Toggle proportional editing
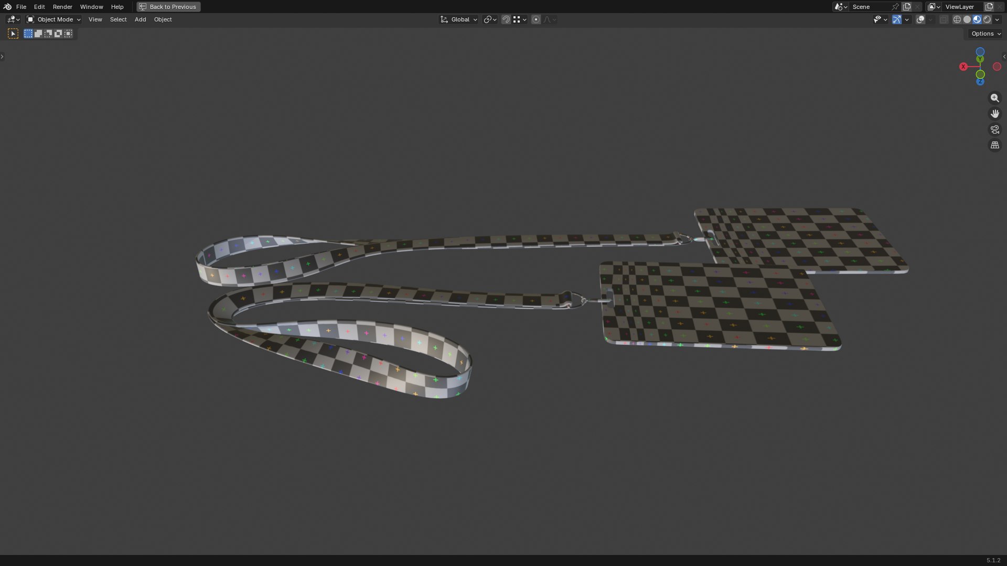 (x=535, y=19)
